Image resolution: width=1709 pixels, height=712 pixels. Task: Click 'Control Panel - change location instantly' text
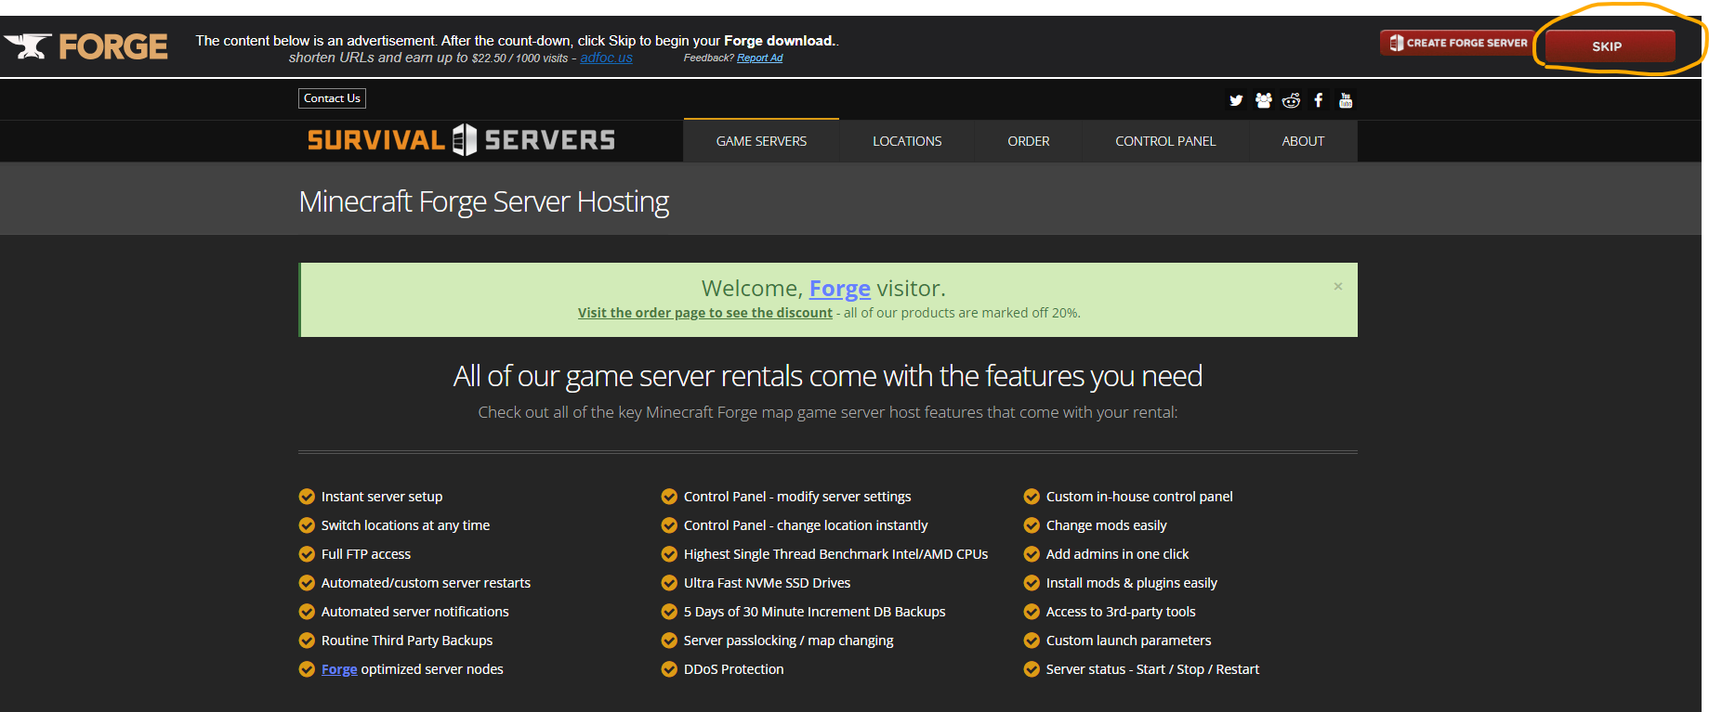coord(806,525)
